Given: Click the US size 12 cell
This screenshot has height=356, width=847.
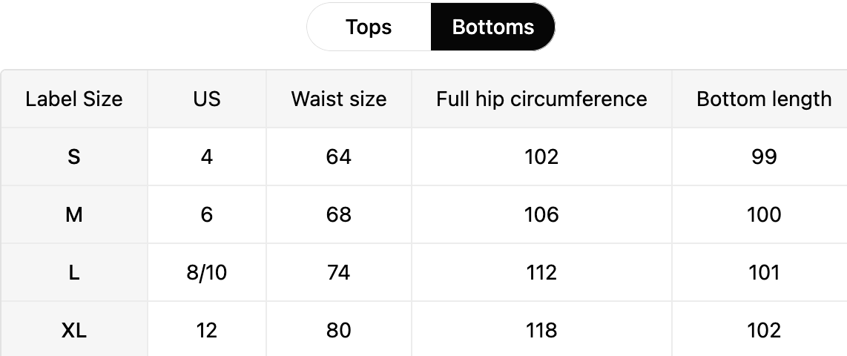Looking at the screenshot, I should click(x=206, y=330).
